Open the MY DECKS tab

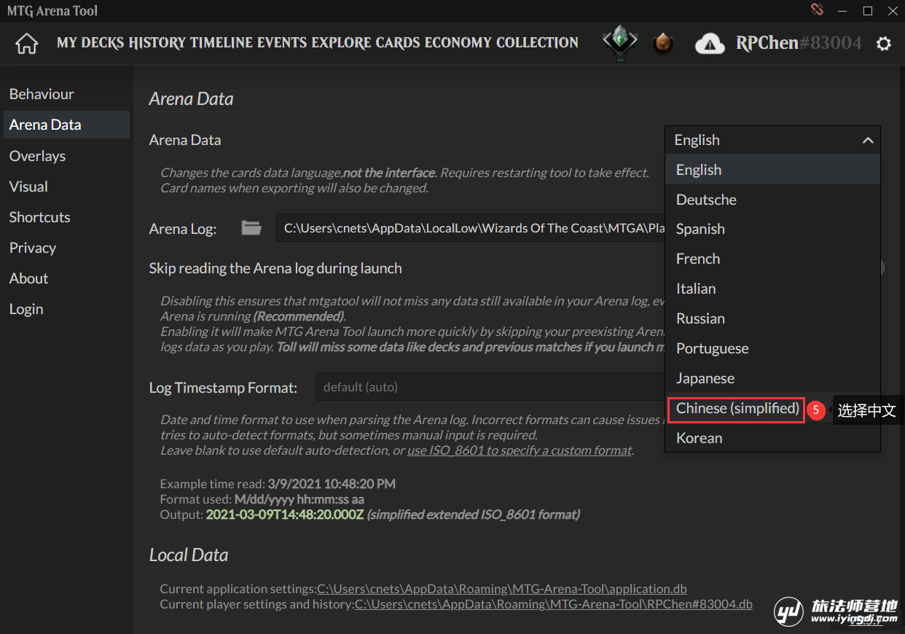coord(90,42)
